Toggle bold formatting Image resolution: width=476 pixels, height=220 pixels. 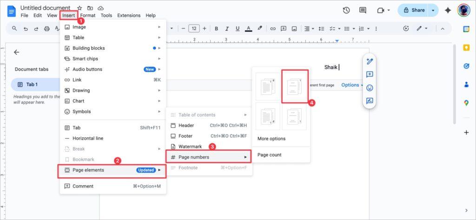tap(217, 28)
